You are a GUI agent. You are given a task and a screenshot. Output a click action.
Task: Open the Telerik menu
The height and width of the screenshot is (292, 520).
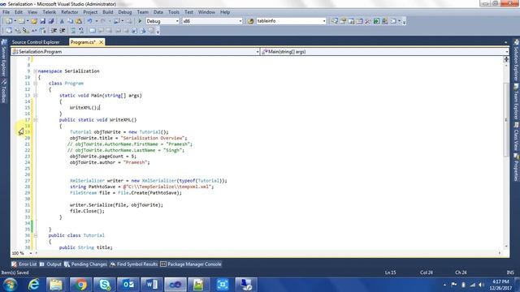point(49,12)
